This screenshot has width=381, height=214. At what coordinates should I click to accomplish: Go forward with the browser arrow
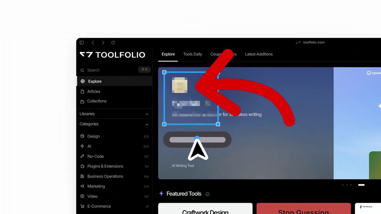(x=103, y=42)
